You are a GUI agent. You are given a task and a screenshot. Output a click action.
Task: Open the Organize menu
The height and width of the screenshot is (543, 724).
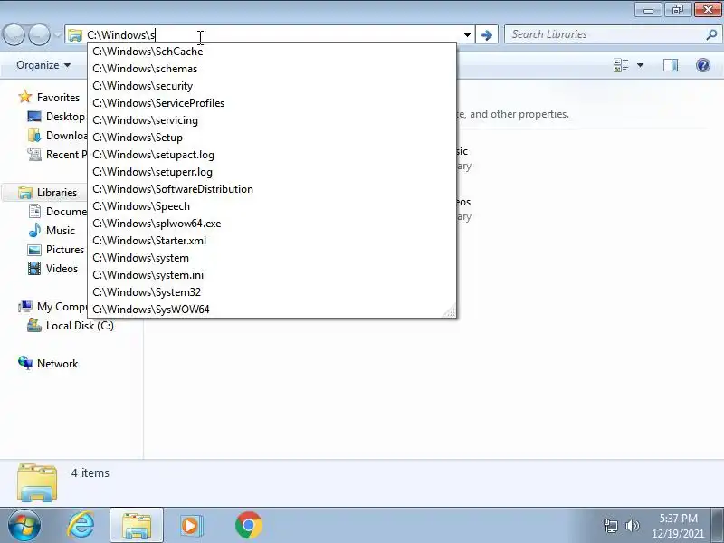[43, 65]
